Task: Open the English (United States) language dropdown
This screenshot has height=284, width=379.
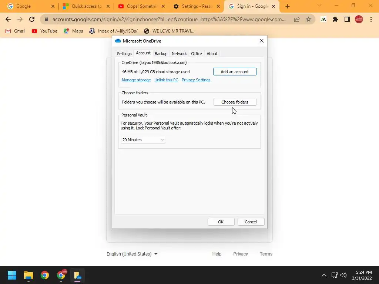Action: [x=132, y=254]
